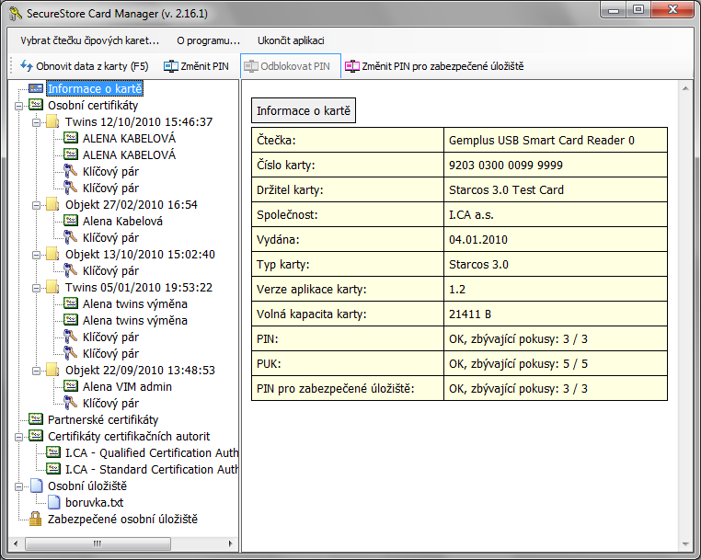701x560 pixels.
Task: Click the Partnerské certifikáty certificate icon
Action: (36, 418)
